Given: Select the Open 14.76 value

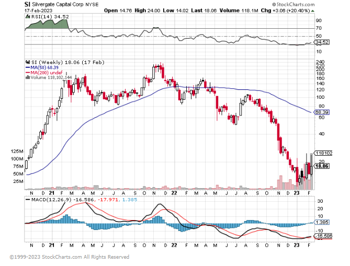Looking at the screenshot, I should (x=118, y=10).
